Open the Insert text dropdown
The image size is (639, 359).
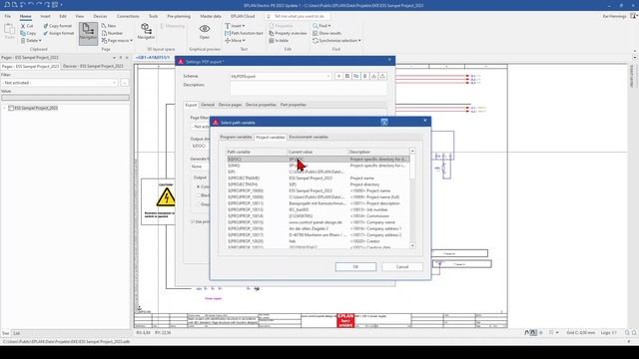tap(244, 26)
